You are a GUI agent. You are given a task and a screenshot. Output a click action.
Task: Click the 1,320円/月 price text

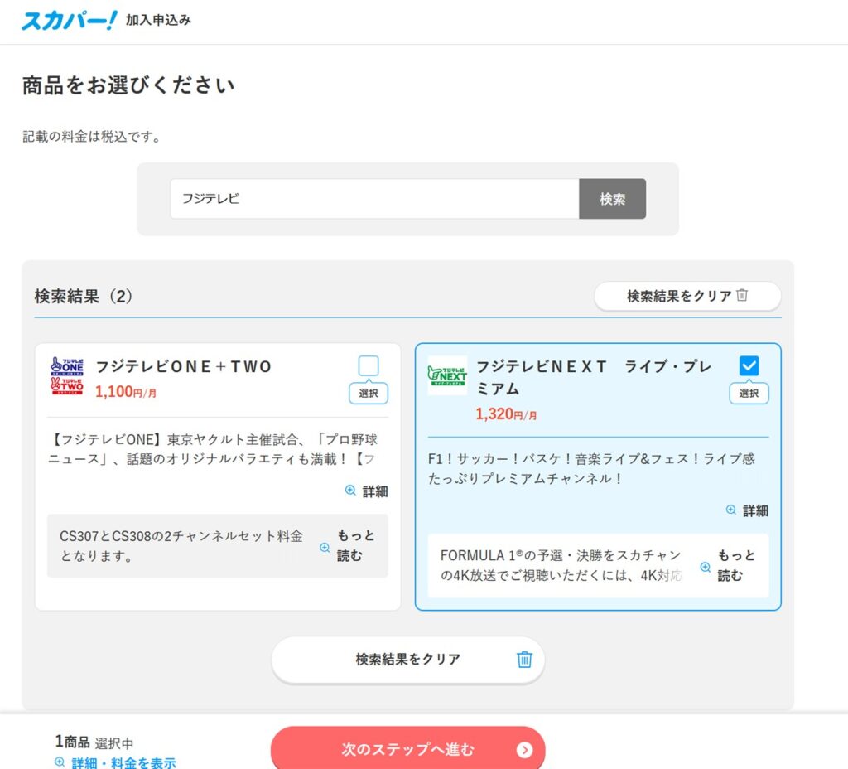tap(506, 414)
